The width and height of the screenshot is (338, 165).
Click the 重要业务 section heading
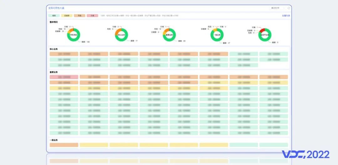point(54,72)
